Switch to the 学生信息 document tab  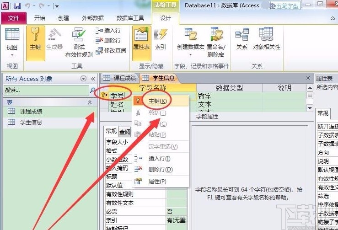[159, 78]
